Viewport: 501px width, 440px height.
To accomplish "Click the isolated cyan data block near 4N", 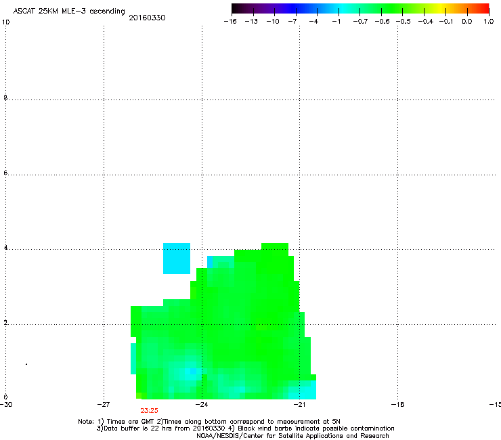I will click(177, 259).
